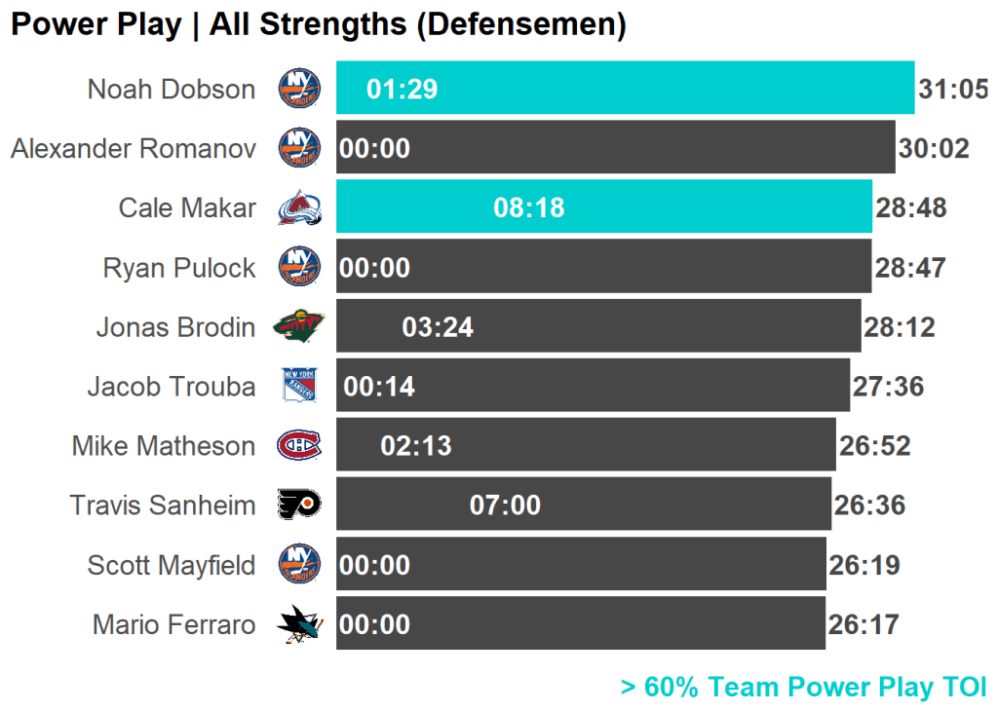998x712 pixels.
Task: Click the '> 60% Team Power Play TOI' legend
Action: pyautogui.click(x=803, y=688)
